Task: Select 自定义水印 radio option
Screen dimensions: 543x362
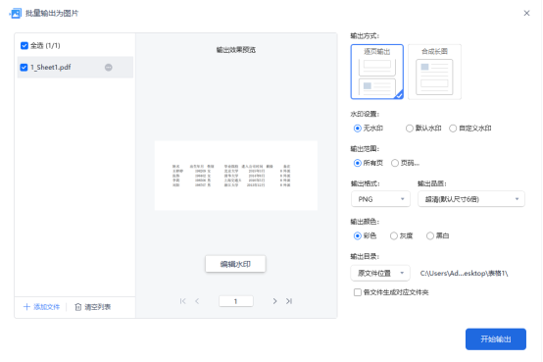Action: [x=453, y=129]
